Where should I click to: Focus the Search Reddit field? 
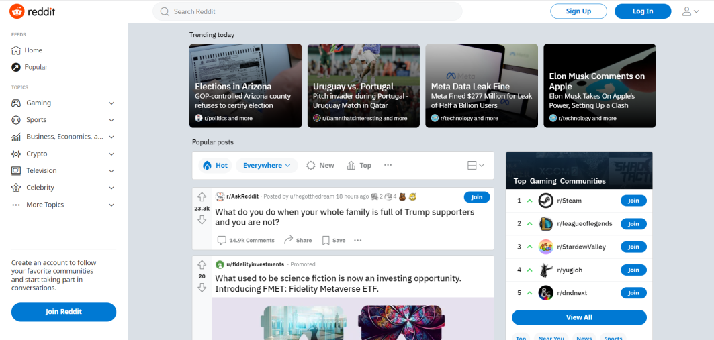(308, 11)
